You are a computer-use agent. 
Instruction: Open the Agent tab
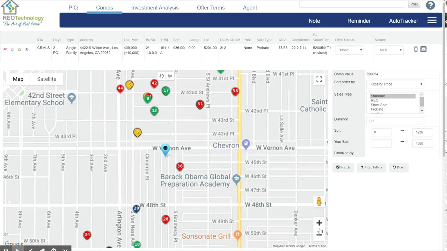[x=250, y=8]
